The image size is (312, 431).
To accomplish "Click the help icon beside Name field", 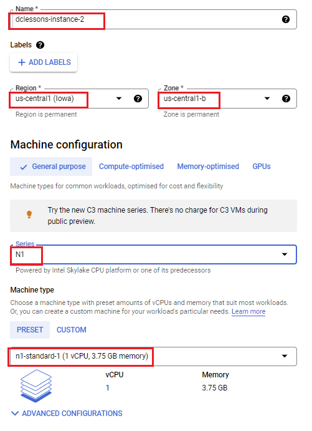I will [286, 19].
